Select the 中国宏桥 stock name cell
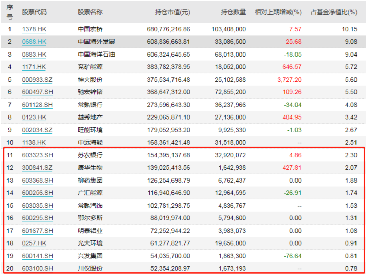Image resolution: width=366 pixels, height=274 pixels. (90, 29)
